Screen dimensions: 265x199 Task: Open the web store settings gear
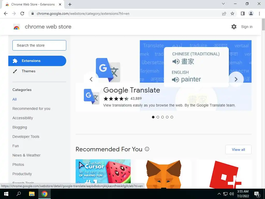point(234,27)
